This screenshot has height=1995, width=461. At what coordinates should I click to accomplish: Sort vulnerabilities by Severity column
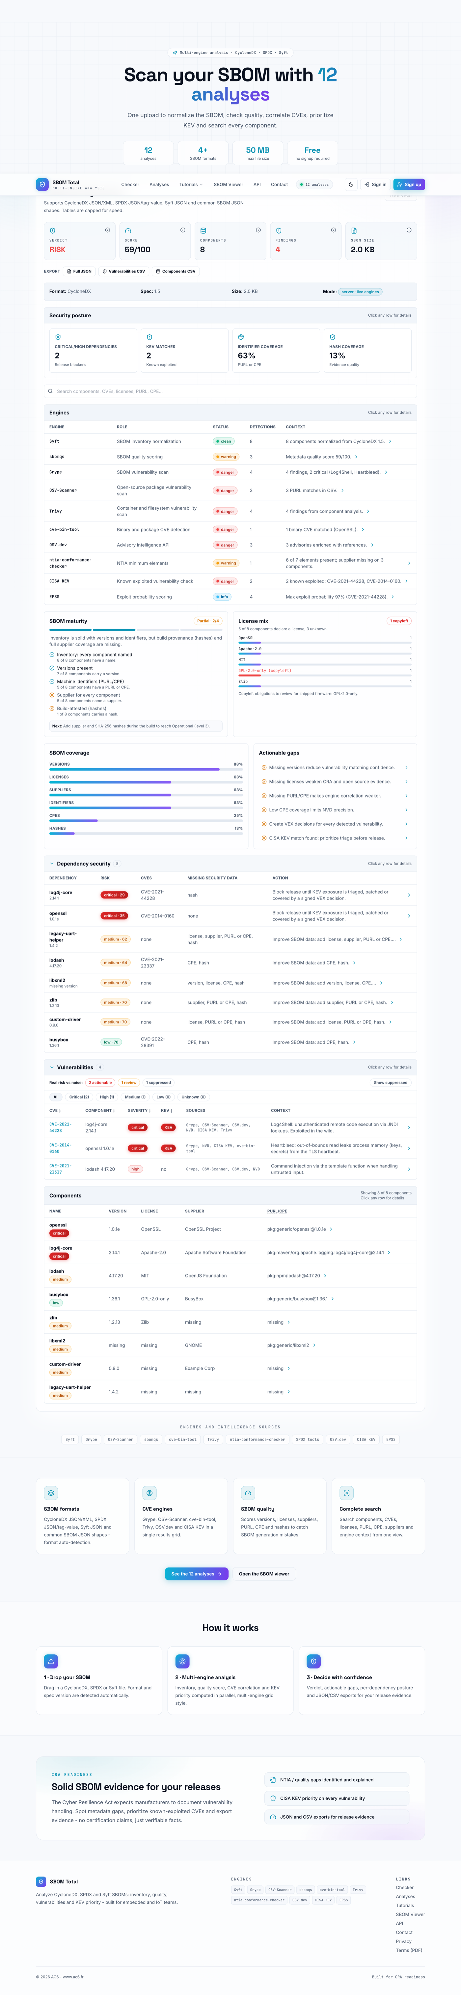(139, 1111)
